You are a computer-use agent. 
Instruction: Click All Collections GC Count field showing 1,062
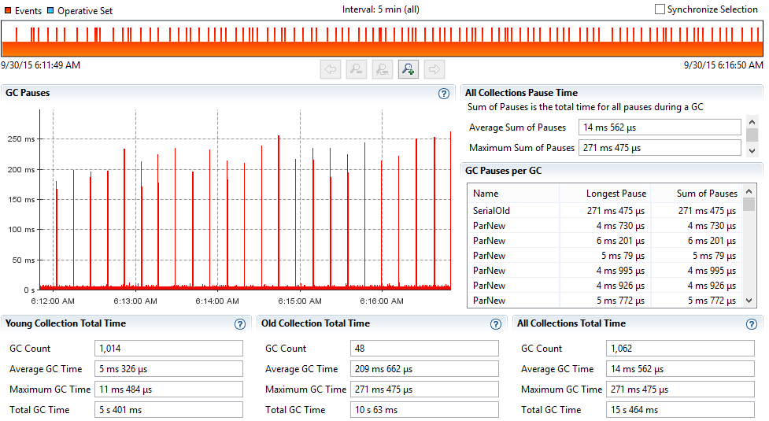(x=681, y=349)
